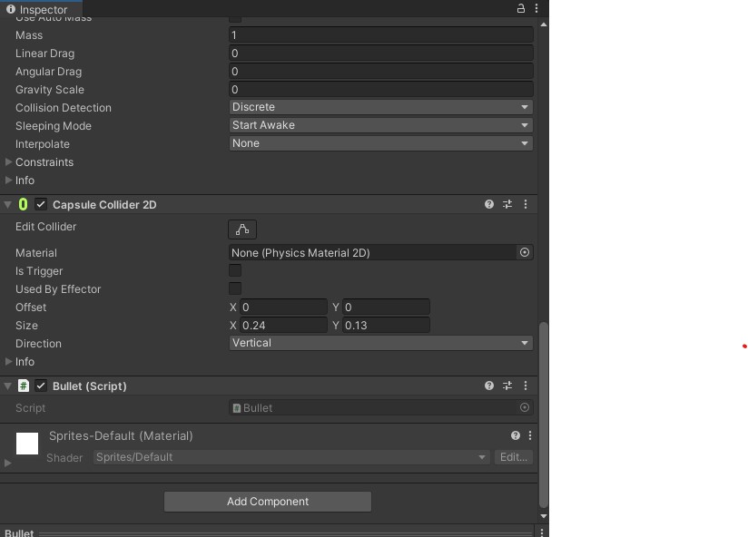Click the Bullet script object picker
This screenshot has height=537, width=748.
525,408
